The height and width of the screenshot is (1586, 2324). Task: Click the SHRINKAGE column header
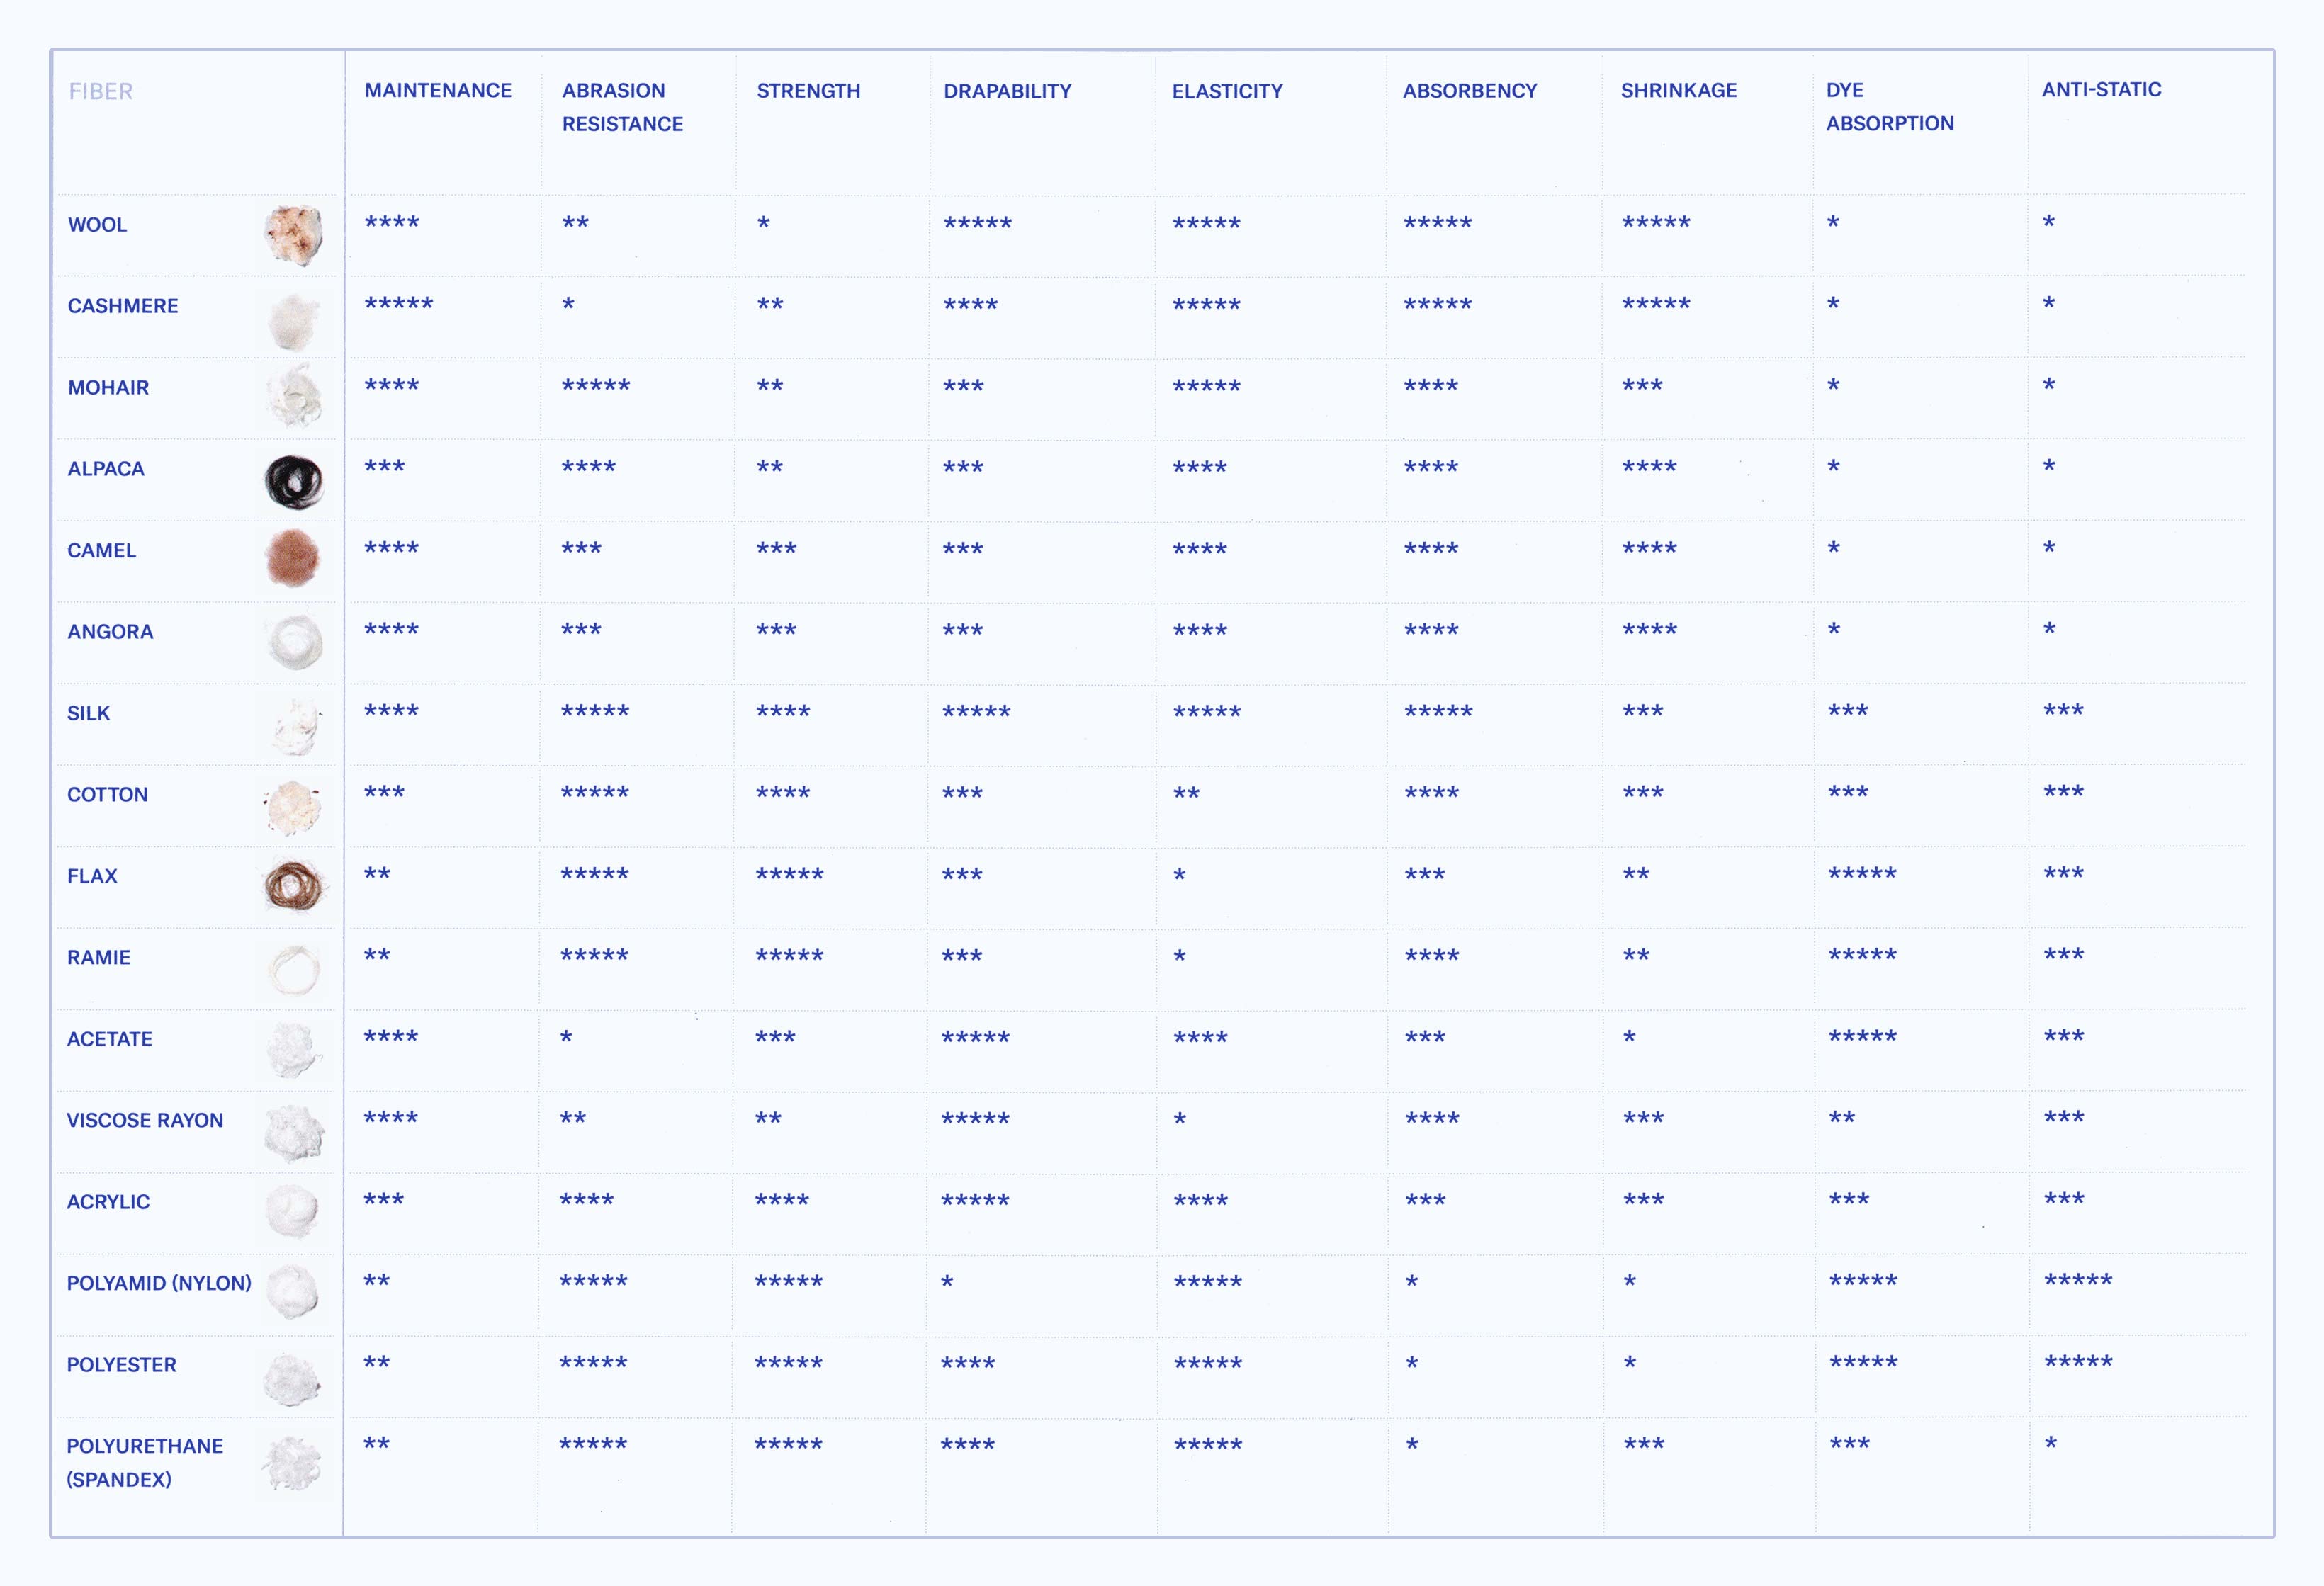pyautogui.click(x=1678, y=90)
